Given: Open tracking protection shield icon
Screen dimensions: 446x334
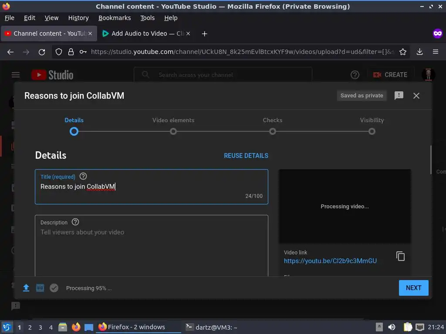Looking at the screenshot, I should (x=59, y=52).
